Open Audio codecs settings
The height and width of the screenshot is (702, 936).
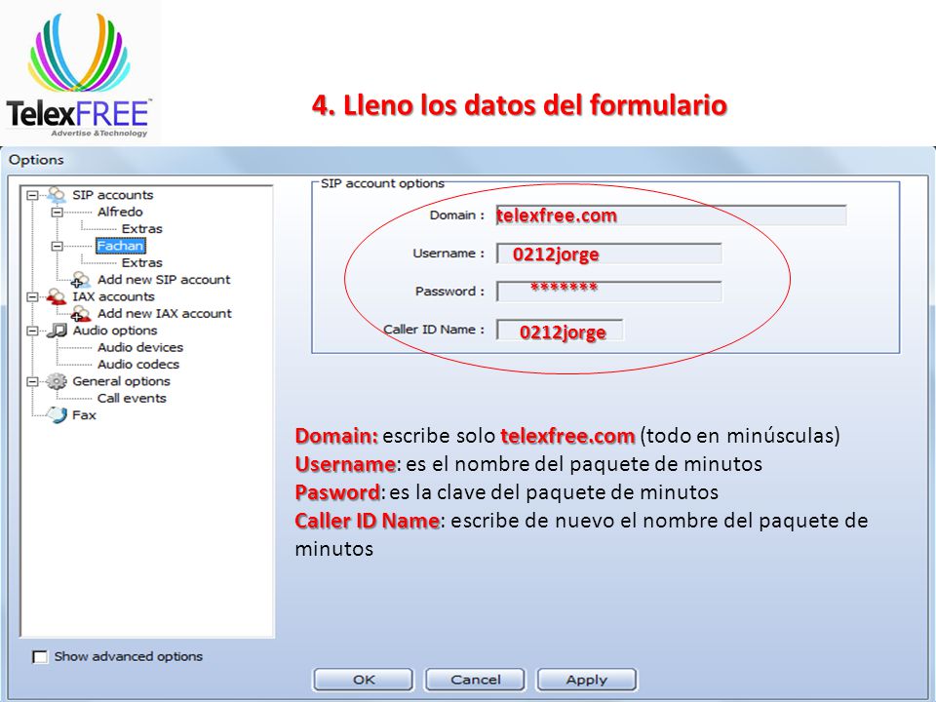pyautogui.click(x=137, y=364)
